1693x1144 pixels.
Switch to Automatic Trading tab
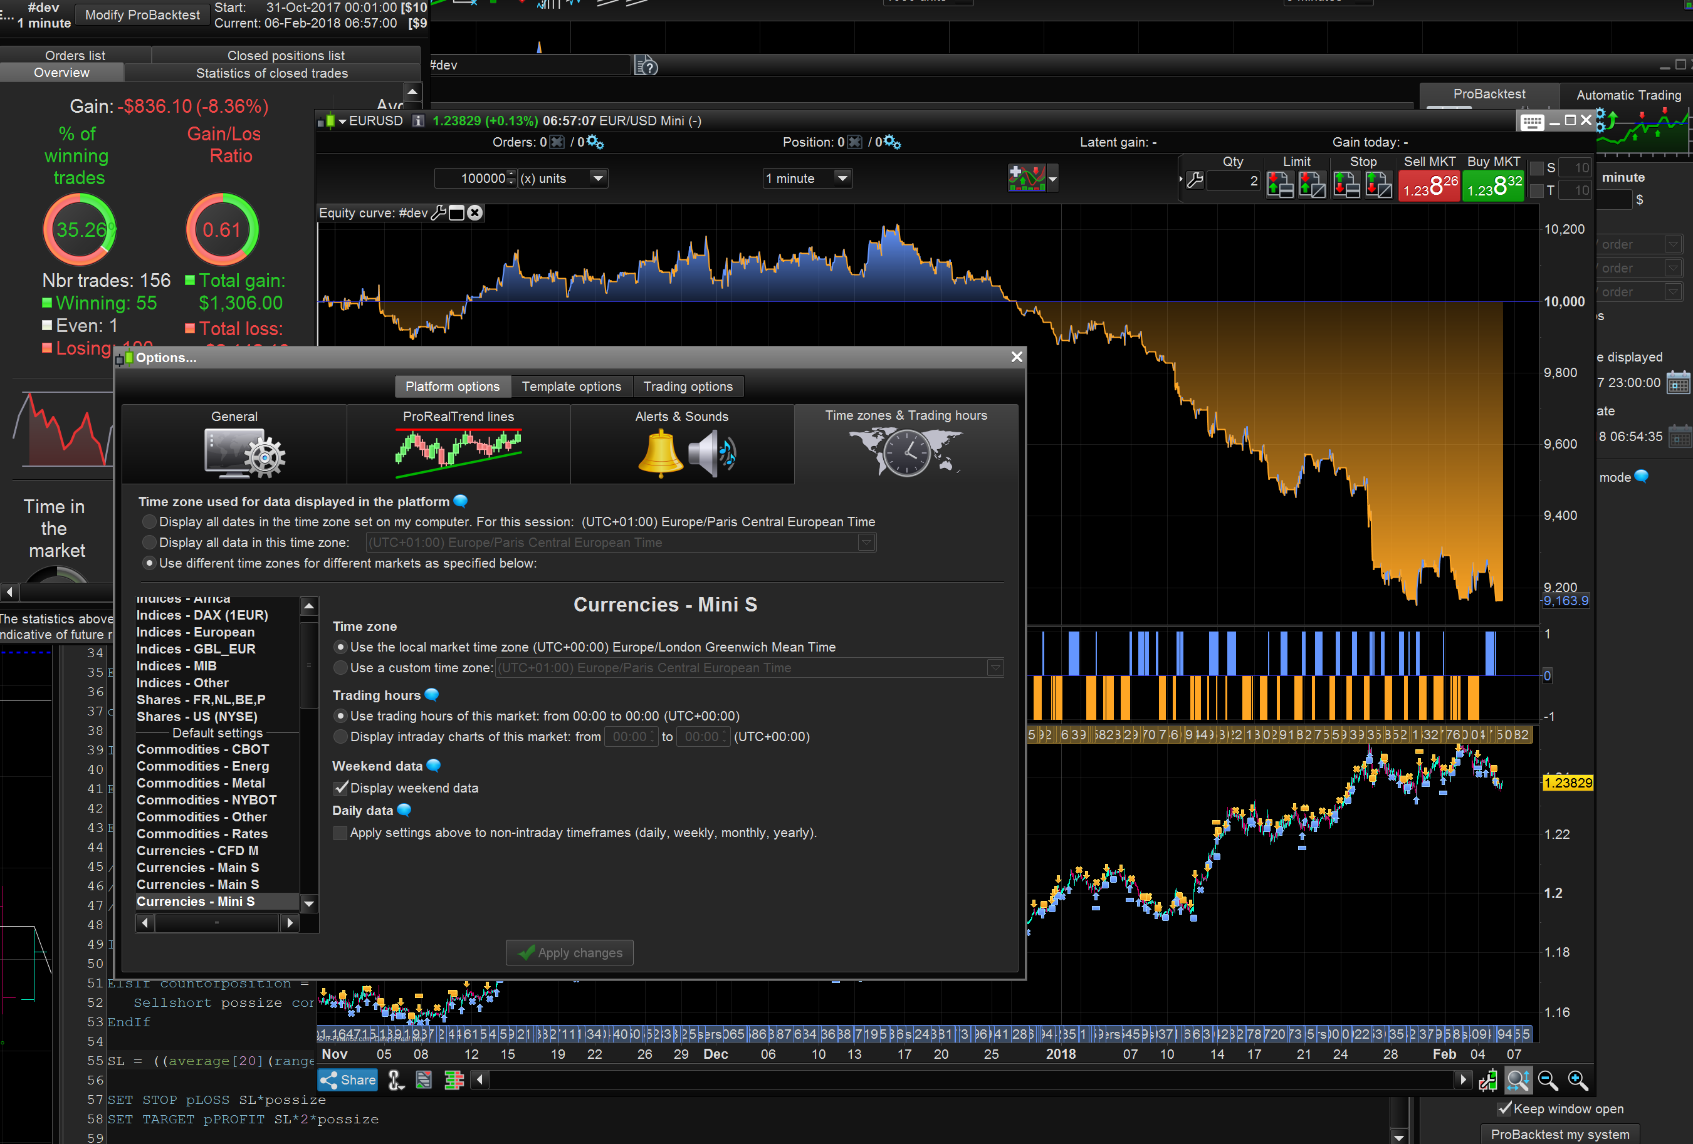pyautogui.click(x=1628, y=95)
